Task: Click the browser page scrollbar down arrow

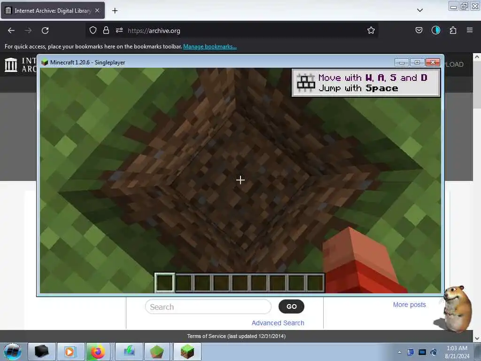Action: point(477,338)
